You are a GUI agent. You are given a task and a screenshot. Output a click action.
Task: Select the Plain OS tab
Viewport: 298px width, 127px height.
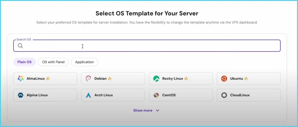24,62
